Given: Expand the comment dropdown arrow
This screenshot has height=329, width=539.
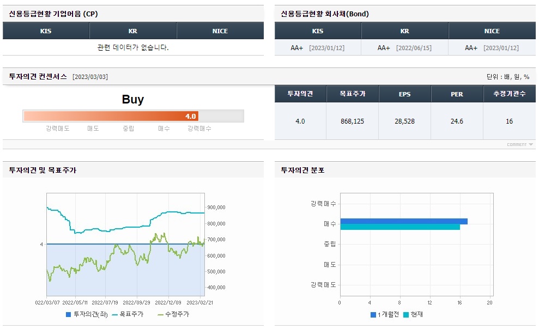Looking at the screenshot, I should point(531,144).
